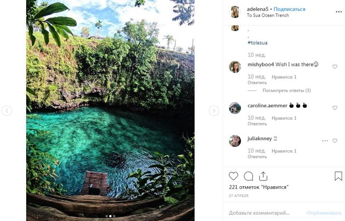Click the carousel dots indicator
The width and height of the screenshot is (345, 221).
click(x=110, y=216)
